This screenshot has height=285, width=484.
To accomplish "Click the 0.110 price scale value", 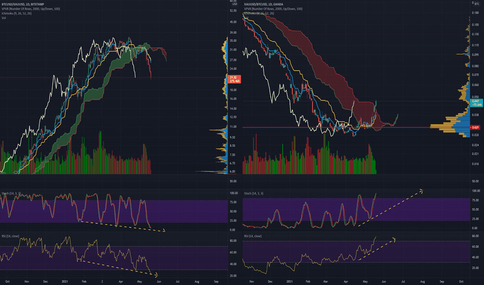I will point(475,45).
